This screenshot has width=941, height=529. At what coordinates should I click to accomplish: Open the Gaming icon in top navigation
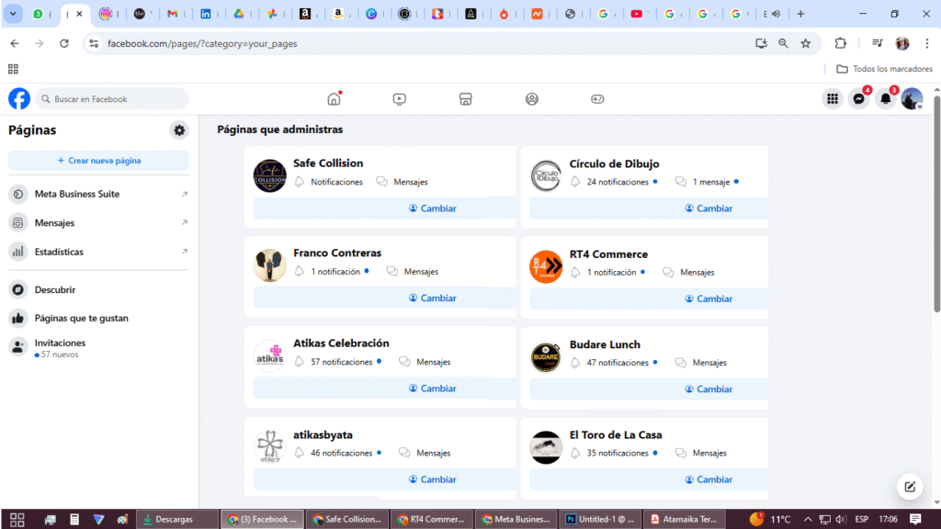point(597,99)
